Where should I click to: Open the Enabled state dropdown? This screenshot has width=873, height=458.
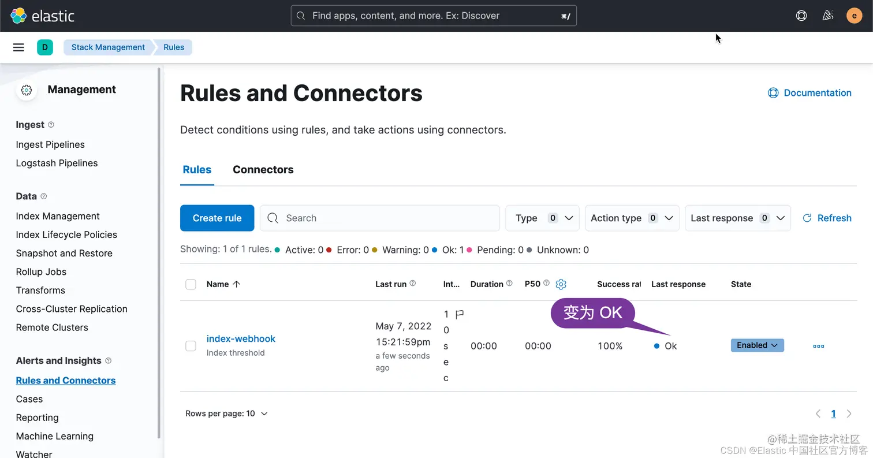(x=757, y=345)
